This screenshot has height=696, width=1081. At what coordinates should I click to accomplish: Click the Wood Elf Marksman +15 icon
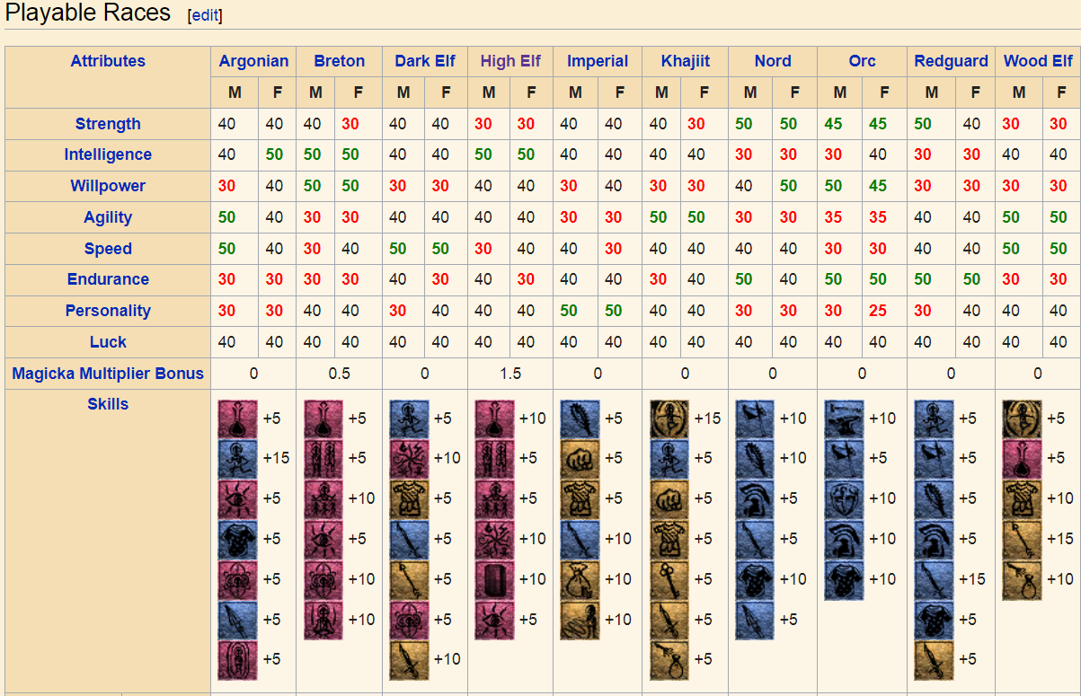coord(1023,540)
